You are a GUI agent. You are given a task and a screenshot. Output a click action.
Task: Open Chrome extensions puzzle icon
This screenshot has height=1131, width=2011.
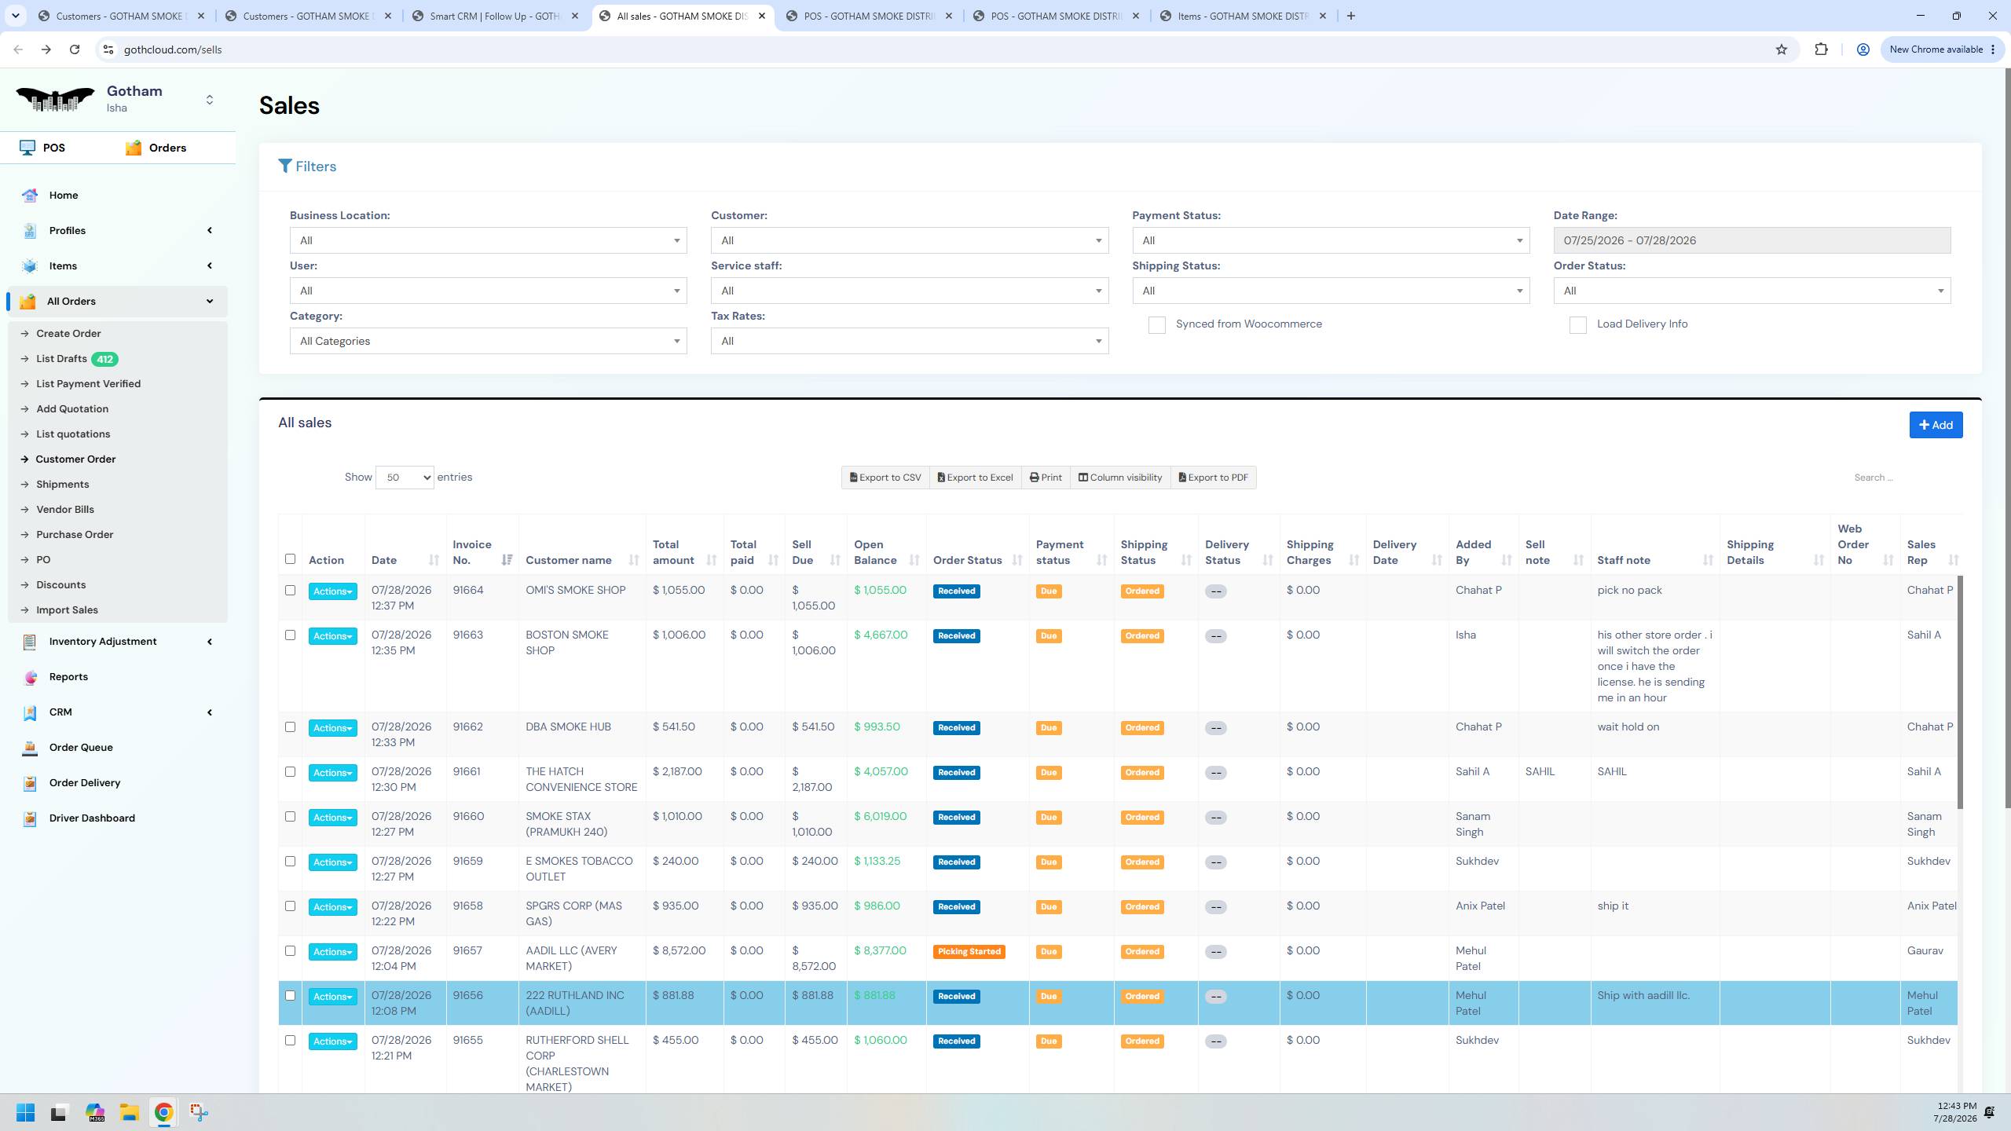pos(1821,49)
